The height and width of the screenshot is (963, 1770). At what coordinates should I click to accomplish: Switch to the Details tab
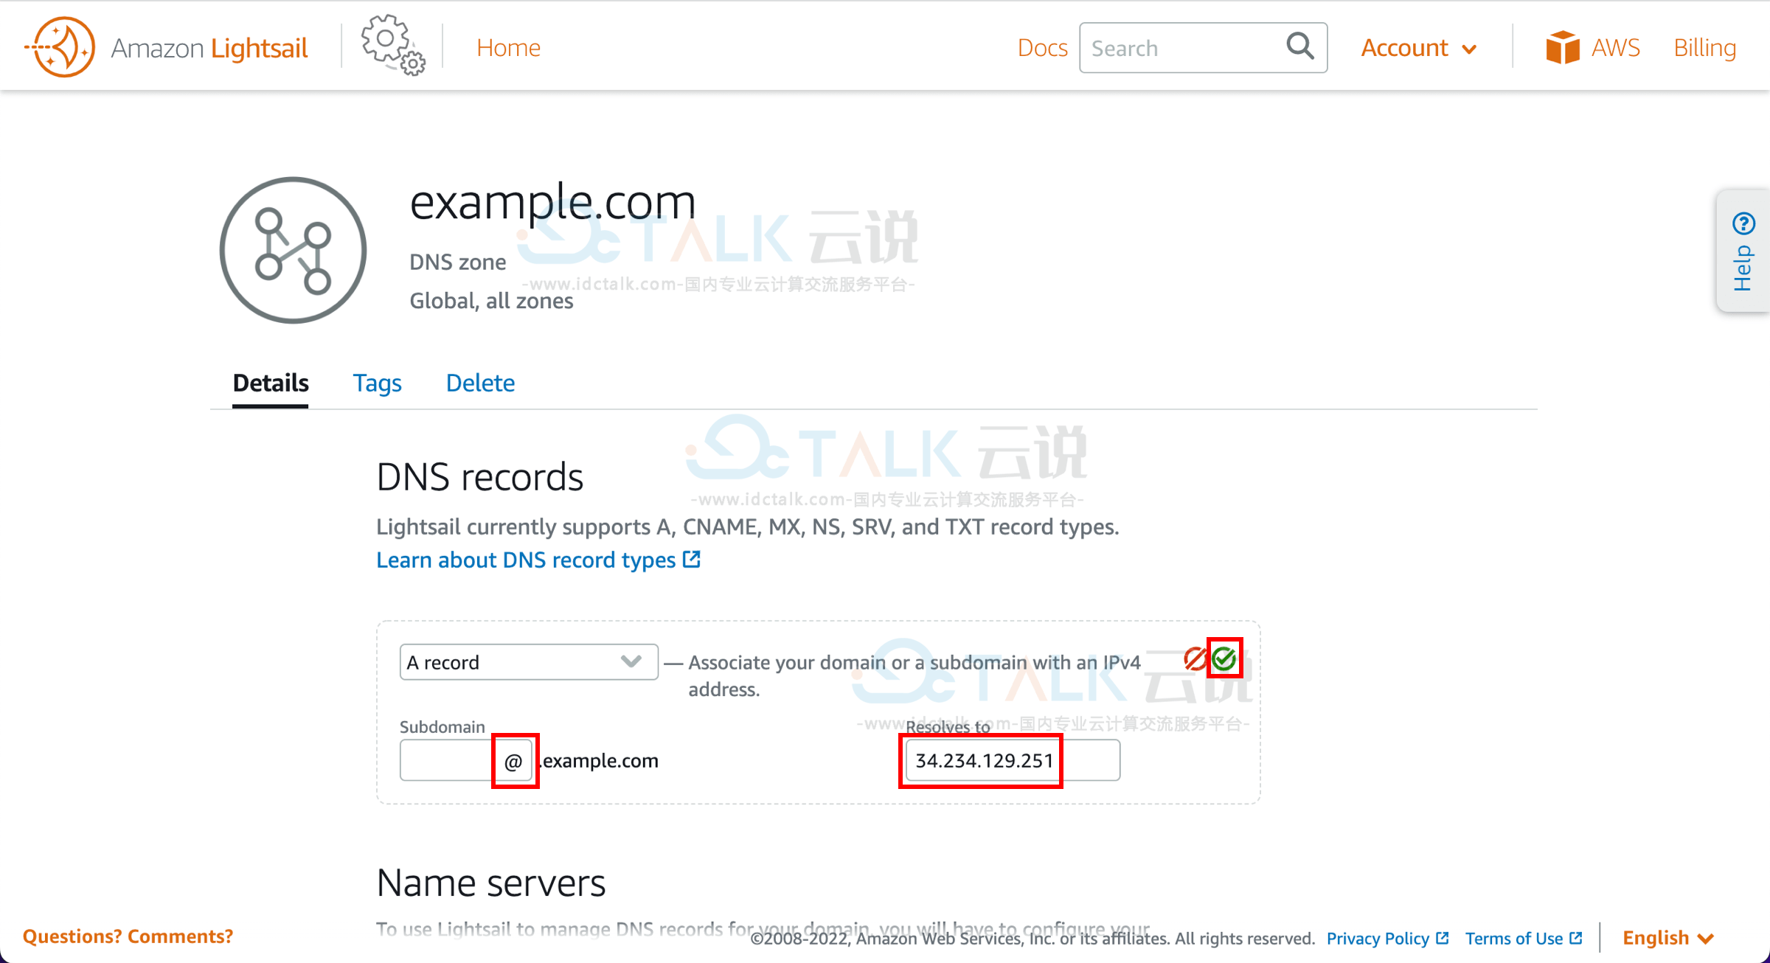click(x=271, y=382)
